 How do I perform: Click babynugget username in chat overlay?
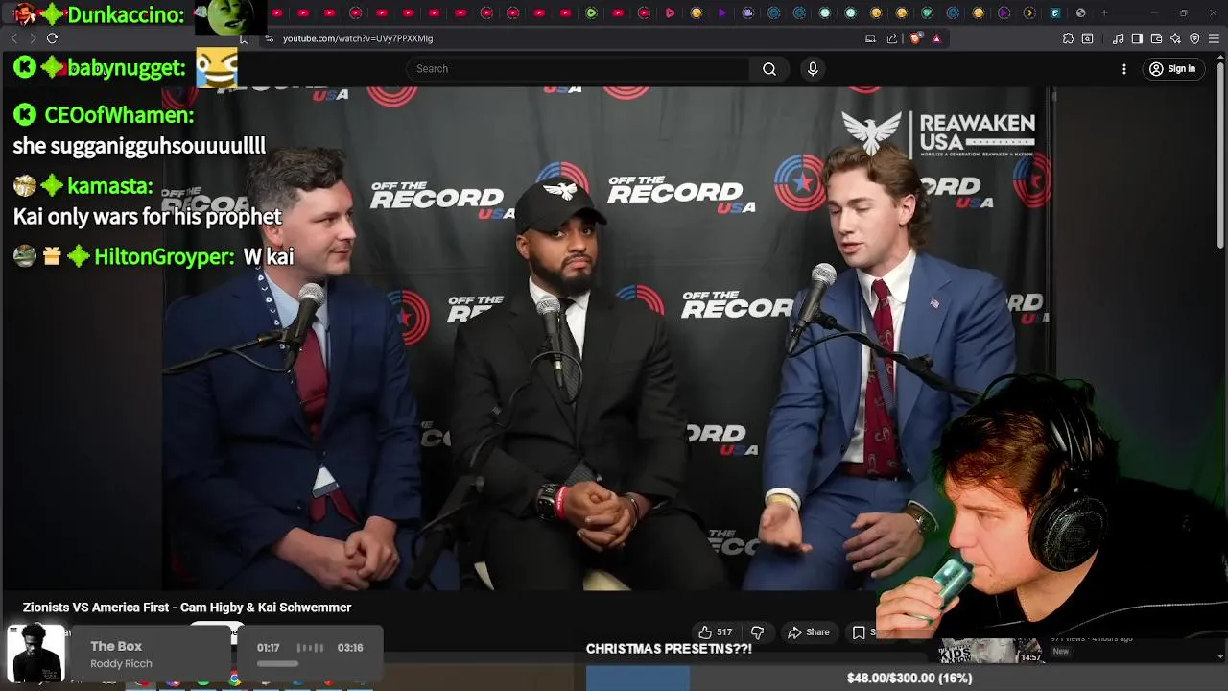click(x=126, y=67)
